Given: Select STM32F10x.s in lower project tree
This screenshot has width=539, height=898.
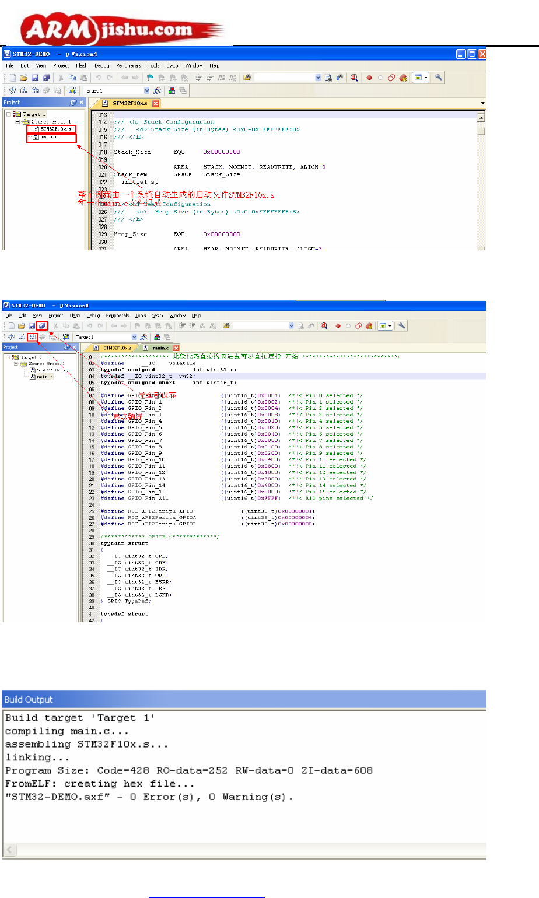Looking at the screenshot, I should point(48,370).
